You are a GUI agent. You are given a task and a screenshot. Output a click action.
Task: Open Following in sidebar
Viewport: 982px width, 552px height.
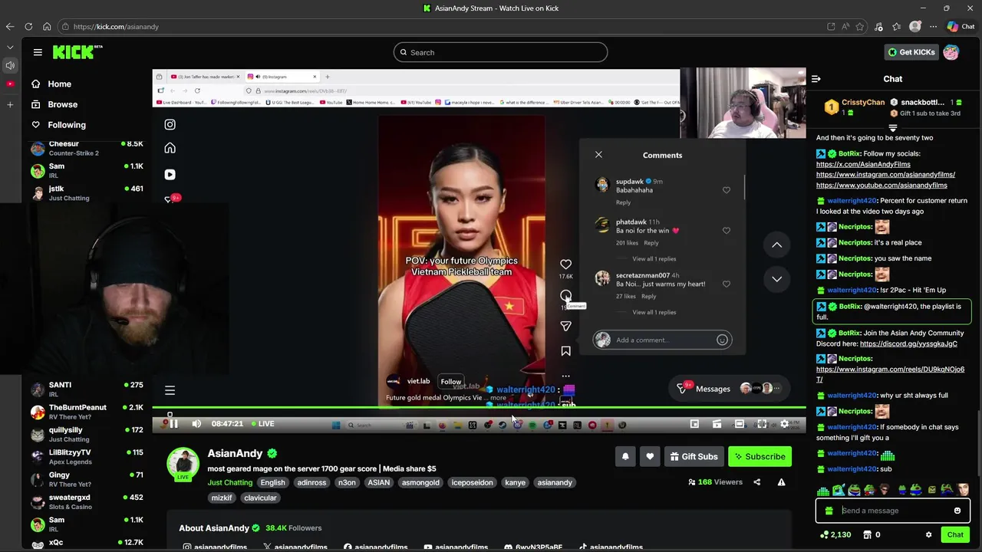pos(67,125)
